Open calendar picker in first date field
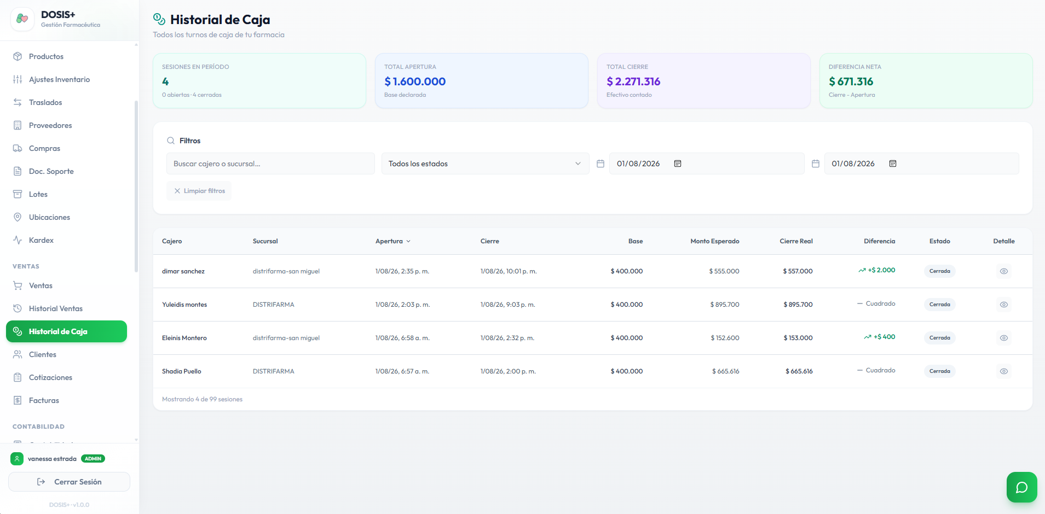1045x514 pixels. 677,163
